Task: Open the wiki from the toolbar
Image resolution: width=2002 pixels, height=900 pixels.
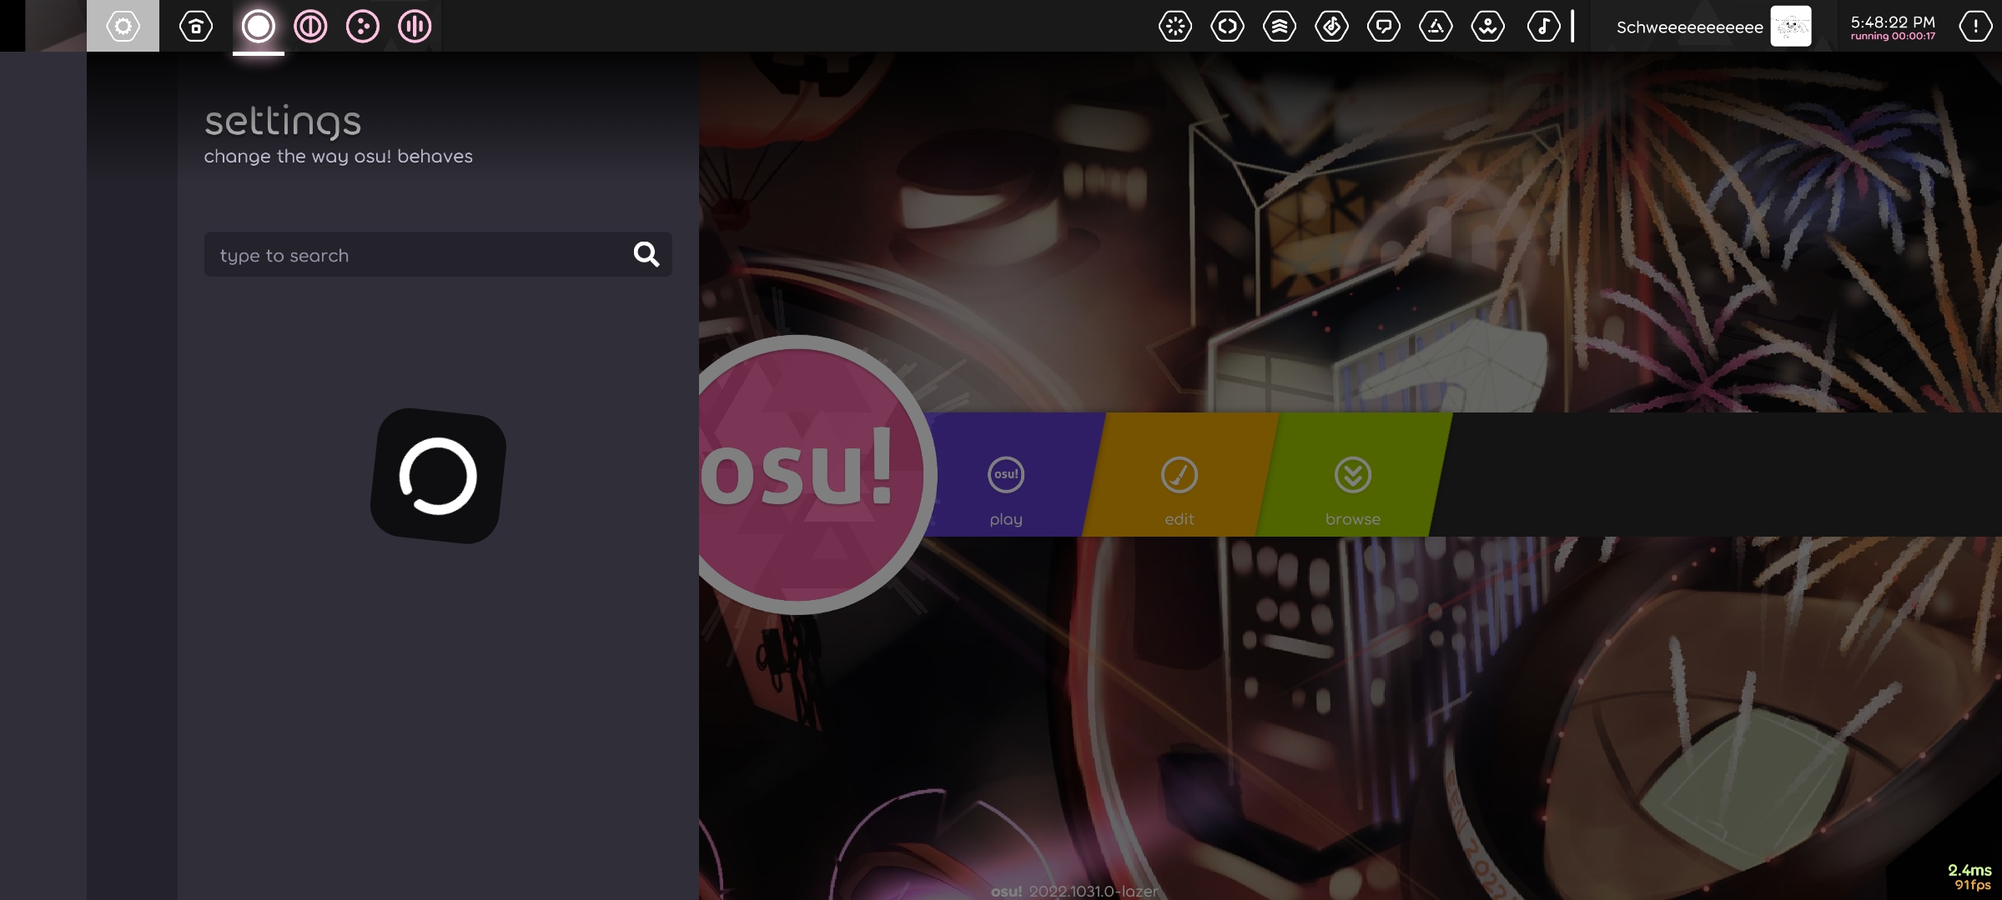Action: pos(1436,26)
